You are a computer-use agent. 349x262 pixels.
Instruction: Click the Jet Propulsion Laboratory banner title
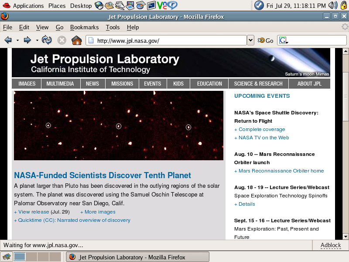(x=105, y=59)
